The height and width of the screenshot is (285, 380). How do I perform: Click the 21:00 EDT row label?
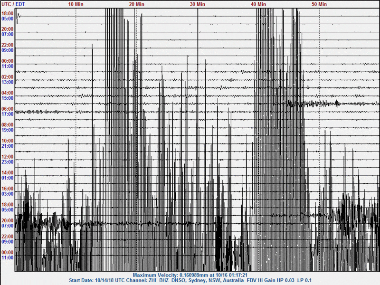(x=7, y=146)
